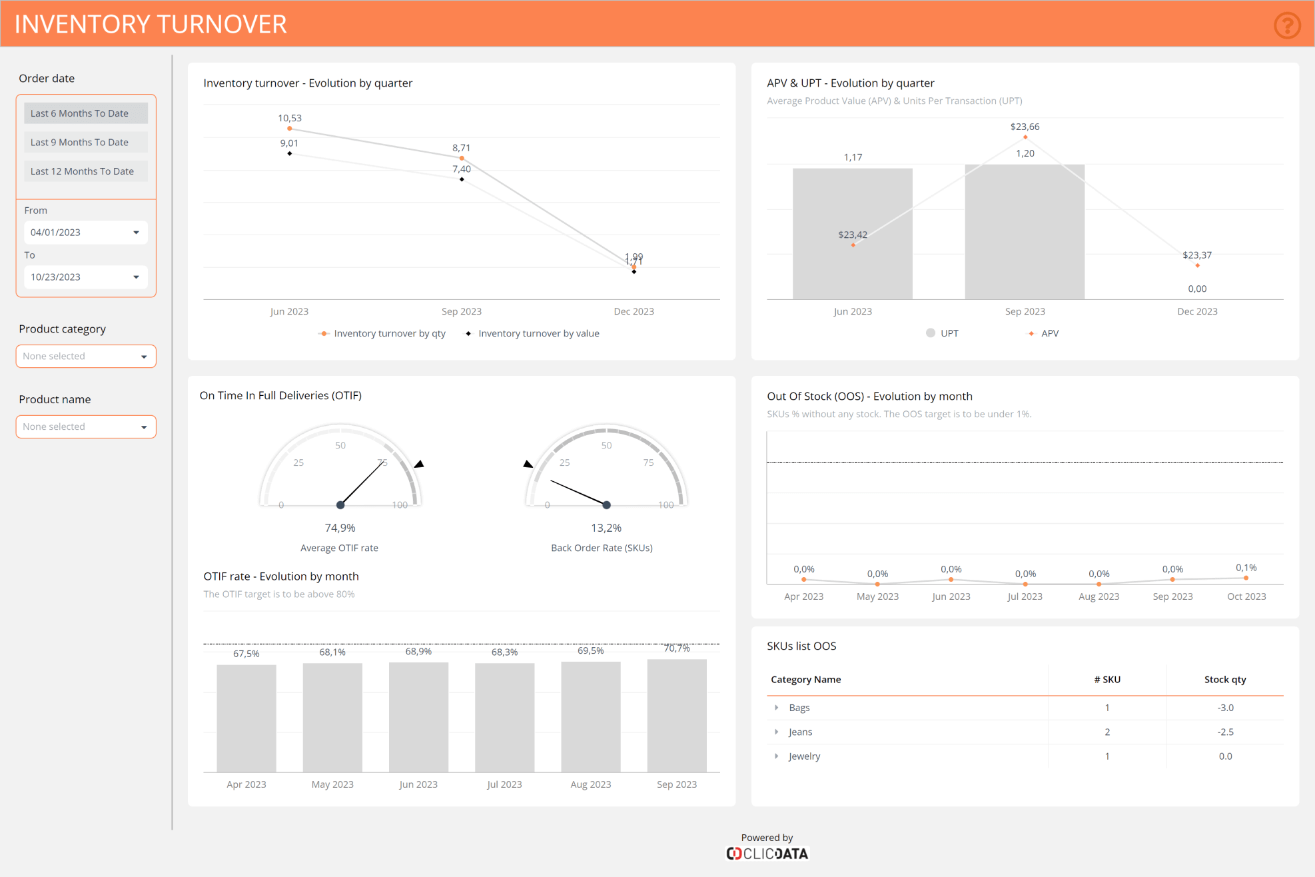
Task: Click the APV legend diamond marker
Action: point(1031,333)
